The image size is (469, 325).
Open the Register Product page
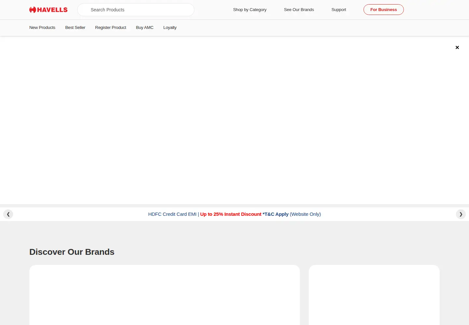pos(111,28)
